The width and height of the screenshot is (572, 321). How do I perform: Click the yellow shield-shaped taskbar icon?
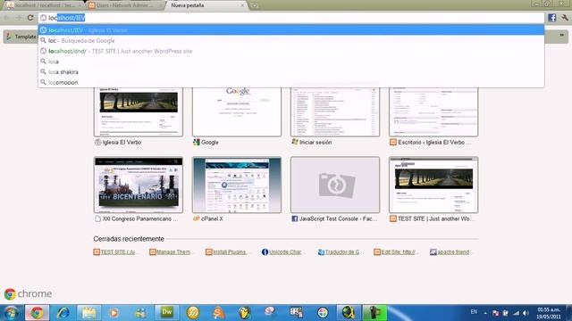pos(244,313)
